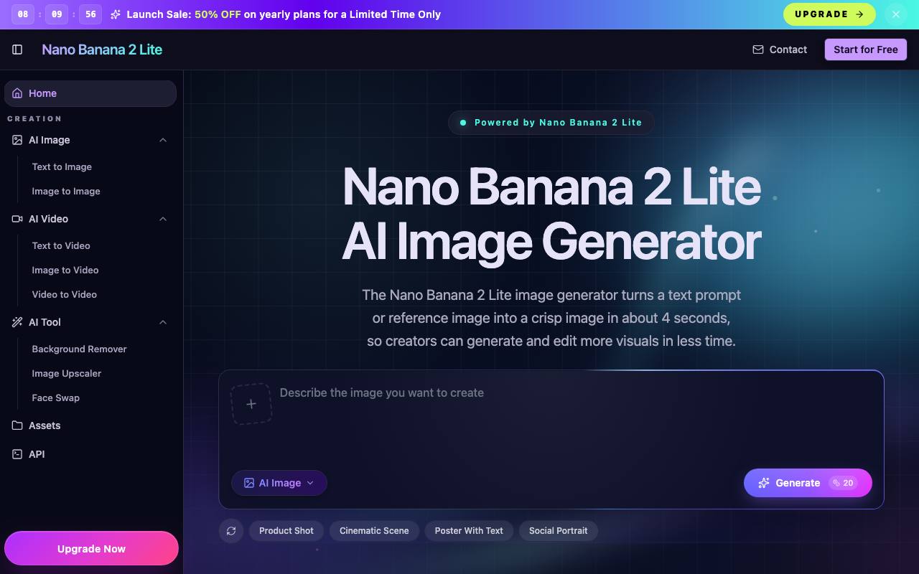Click the image icon in the AI Image selector
Viewport: 919px width, 574px height.
coord(249,483)
